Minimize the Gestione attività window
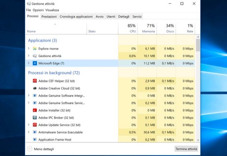The width and height of the screenshot is (227, 156). 170,4
